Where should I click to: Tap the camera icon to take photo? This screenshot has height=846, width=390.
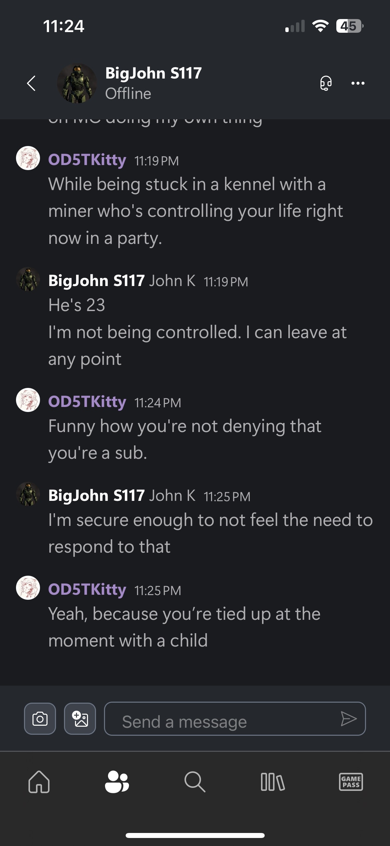pyautogui.click(x=40, y=719)
